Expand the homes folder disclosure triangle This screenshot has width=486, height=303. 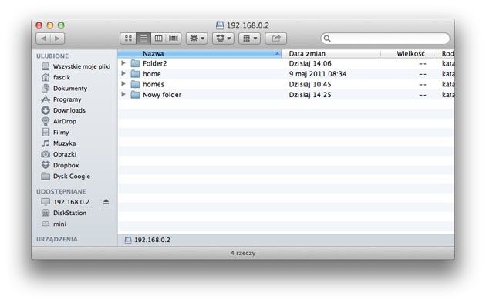[x=123, y=83]
